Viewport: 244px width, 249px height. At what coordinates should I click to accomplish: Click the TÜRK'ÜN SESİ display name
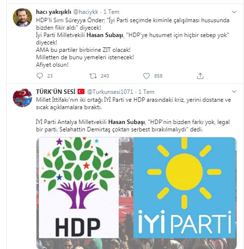[x=56, y=92]
